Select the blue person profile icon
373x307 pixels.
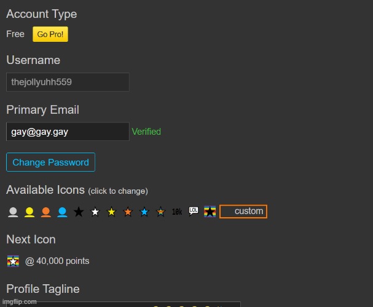(62, 212)
